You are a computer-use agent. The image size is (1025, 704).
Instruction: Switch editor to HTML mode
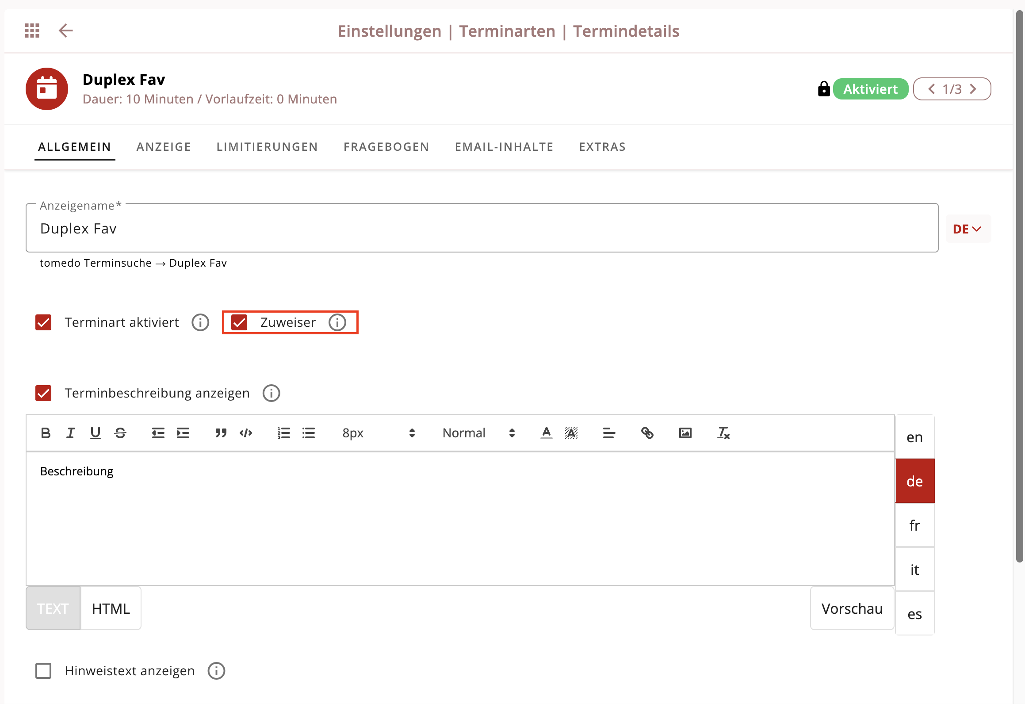[111, 608]
